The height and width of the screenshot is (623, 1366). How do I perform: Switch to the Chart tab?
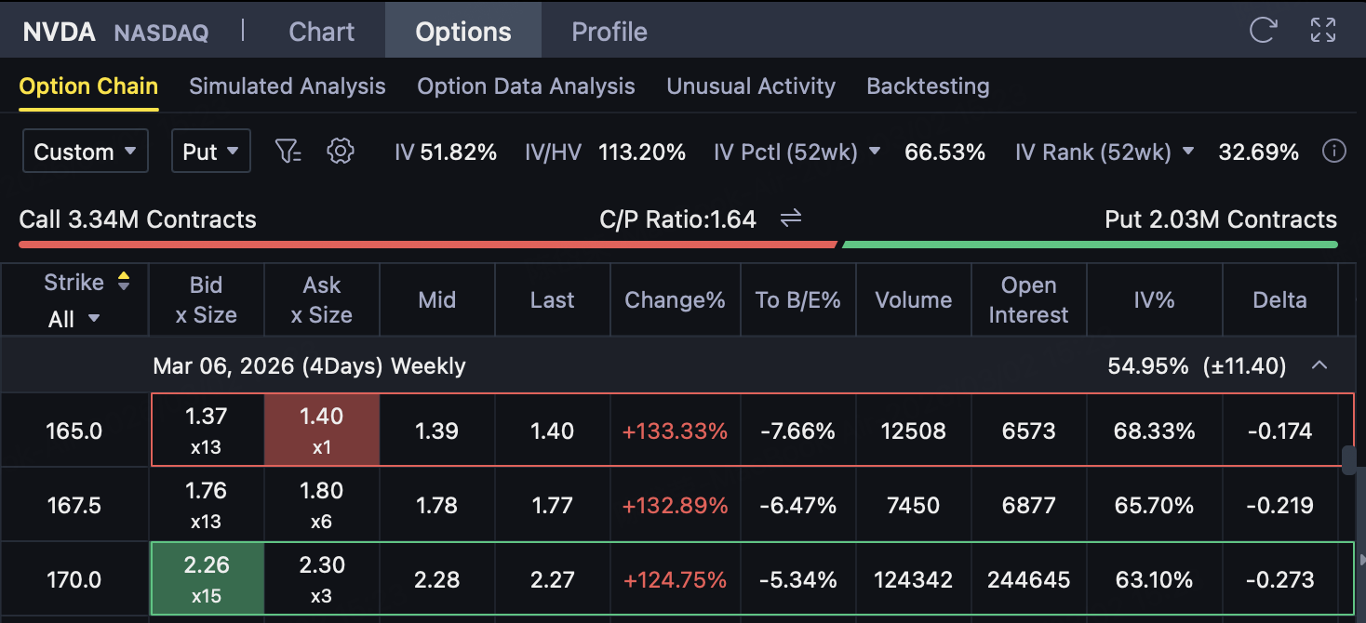click(x=321, y=32)
